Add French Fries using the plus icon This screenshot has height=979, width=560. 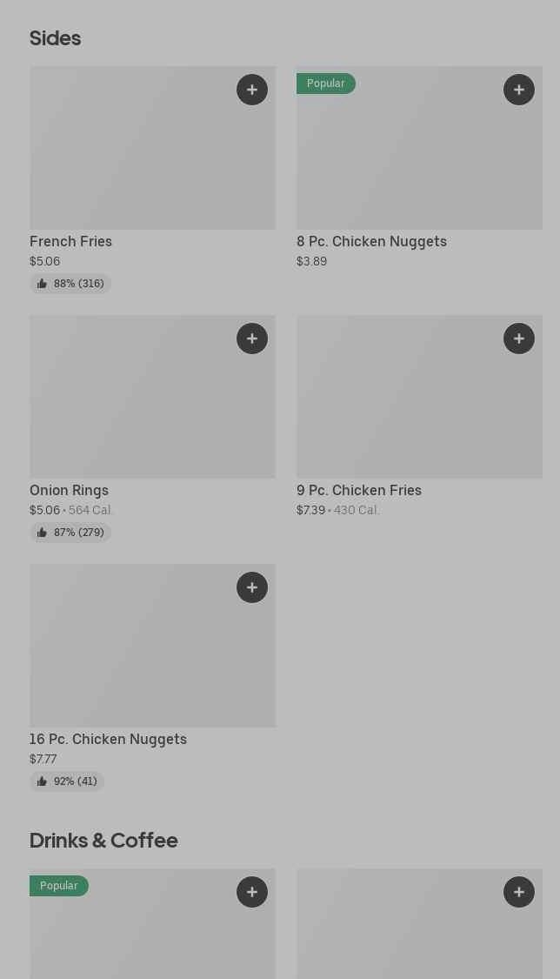(252, 90)
